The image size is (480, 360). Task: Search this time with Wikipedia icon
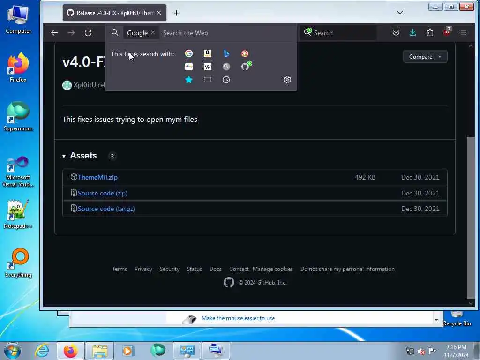(x=208, y=67)
